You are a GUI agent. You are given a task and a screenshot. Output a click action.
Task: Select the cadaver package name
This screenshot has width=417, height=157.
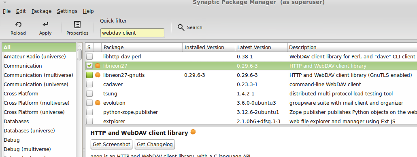coord(113,84)
